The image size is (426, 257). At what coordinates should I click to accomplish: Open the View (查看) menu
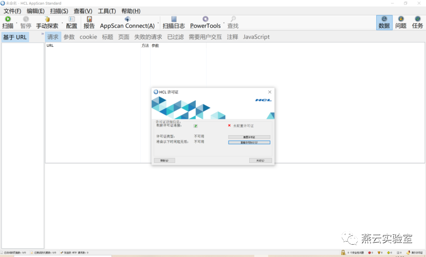coord(83,11)
